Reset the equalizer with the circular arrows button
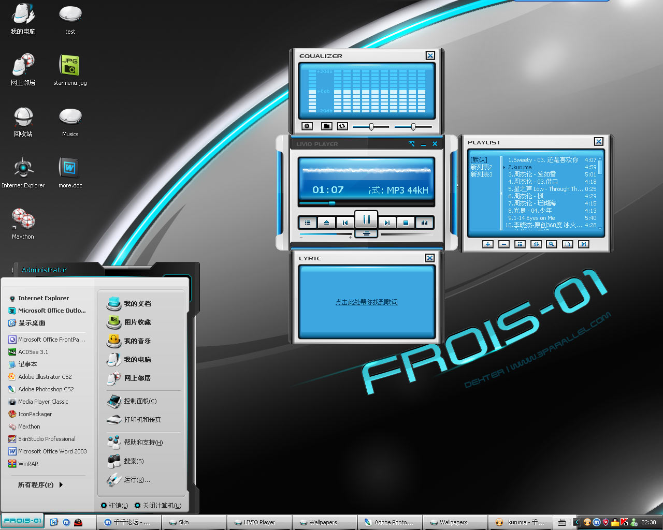The image size is (663, 530). 342,126
